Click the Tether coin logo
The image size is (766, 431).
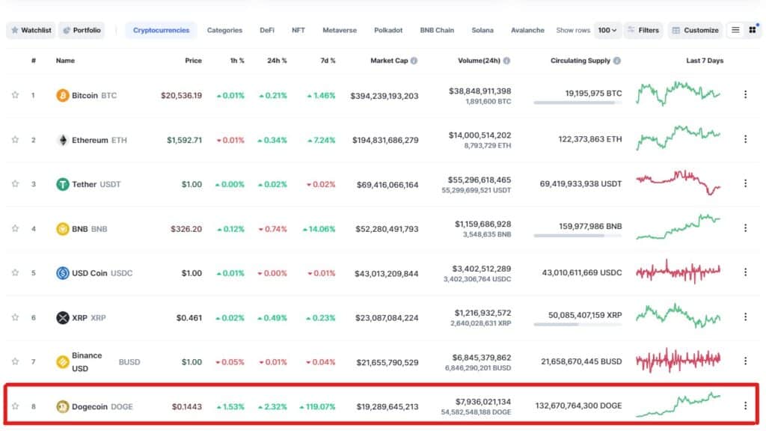(63, 184)
